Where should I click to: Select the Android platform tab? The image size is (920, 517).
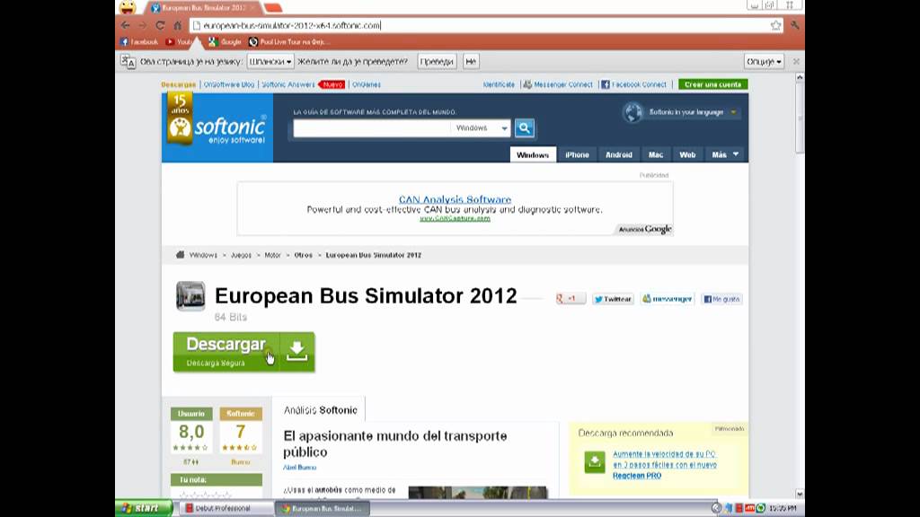619,154
